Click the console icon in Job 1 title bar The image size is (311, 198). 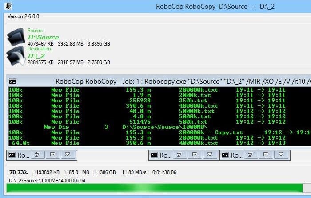(12, 82)
